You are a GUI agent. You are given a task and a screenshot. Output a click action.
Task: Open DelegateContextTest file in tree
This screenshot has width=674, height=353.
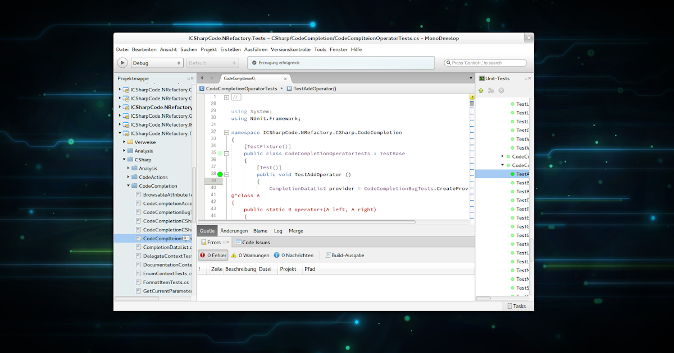164,256
